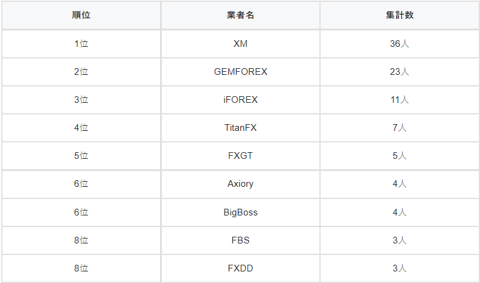
Task: Select the FXDD broker cell
Action: click(240, 268)
